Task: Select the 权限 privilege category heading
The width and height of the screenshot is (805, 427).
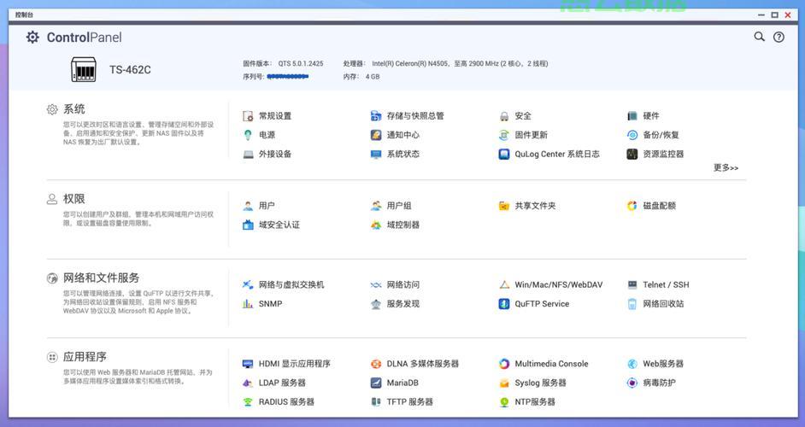Action: click(x=74, y=199)
